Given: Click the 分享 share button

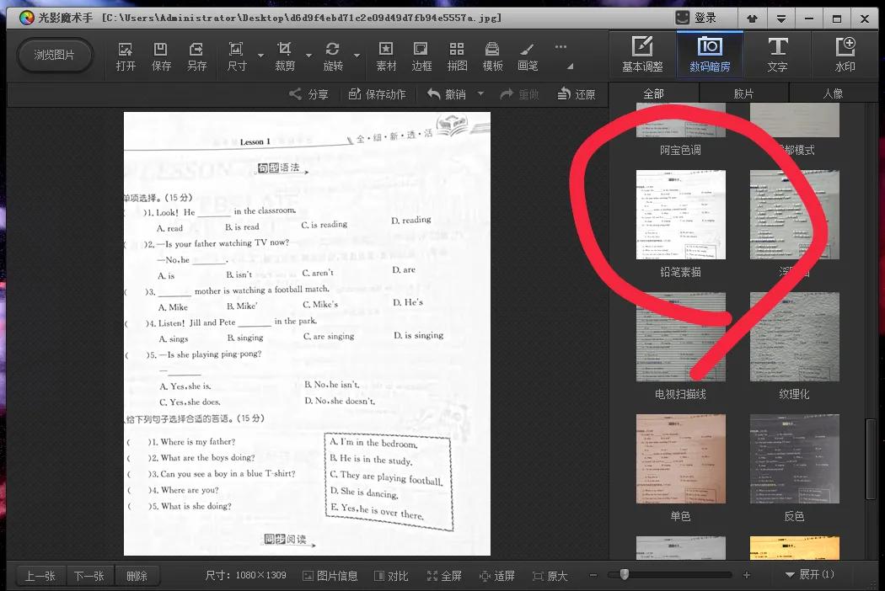Looking at the screenshot, I should 308,94.
